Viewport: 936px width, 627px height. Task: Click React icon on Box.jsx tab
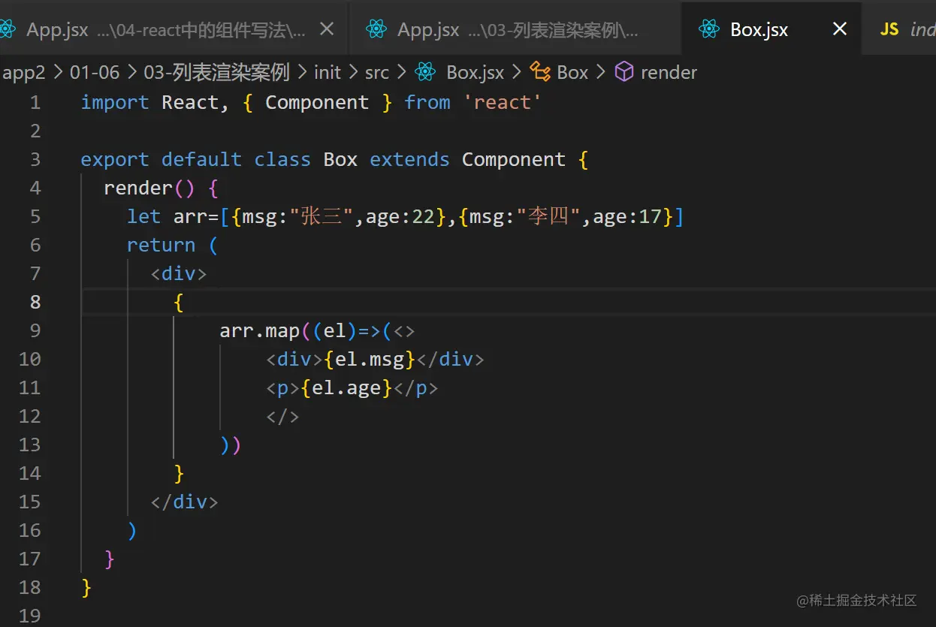click(x=708, y=29)
